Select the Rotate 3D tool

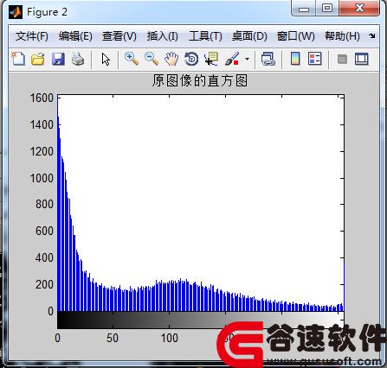(x=191, y=59)
